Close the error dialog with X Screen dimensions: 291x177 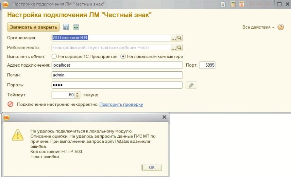164,117
